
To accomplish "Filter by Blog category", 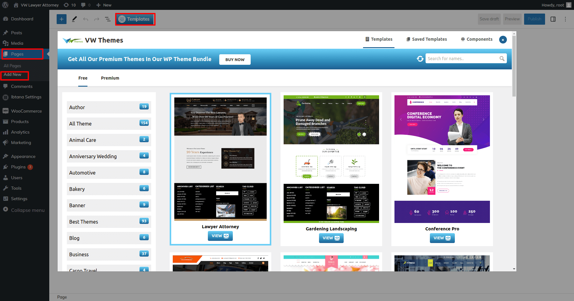I will pyautogui.click(x=109, y=238).
